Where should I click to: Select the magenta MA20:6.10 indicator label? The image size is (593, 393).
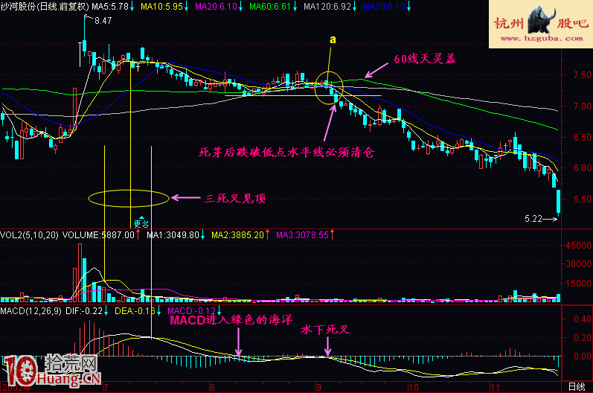(x=216, y=7)
